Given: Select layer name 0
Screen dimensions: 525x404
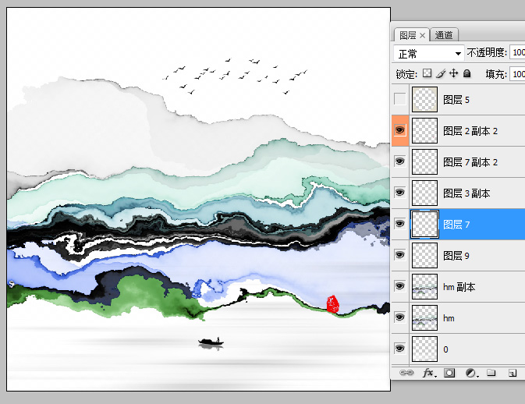Looking at the screenshot, I should point(445,349).
